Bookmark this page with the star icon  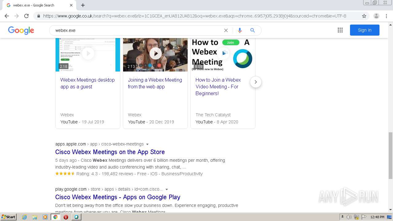point(364,16)
